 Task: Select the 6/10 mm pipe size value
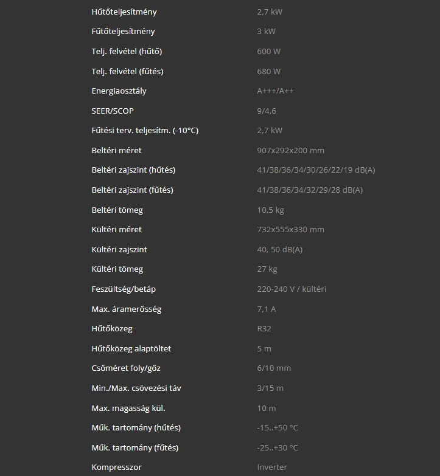(274, 368)
